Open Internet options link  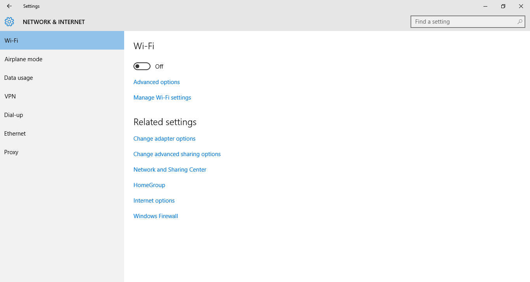point(154,201)
